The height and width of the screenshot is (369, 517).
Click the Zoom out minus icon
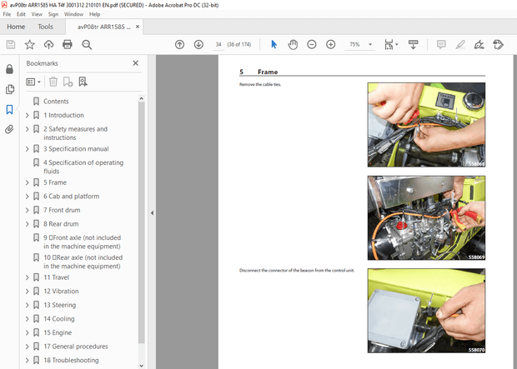coord(312,44)
